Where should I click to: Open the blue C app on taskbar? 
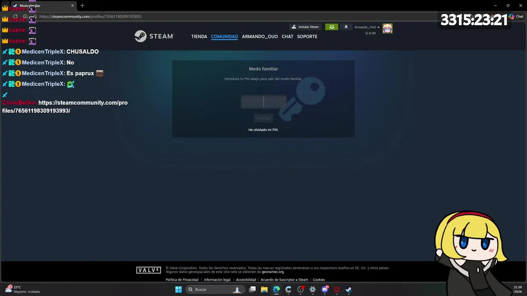[288, 289]
